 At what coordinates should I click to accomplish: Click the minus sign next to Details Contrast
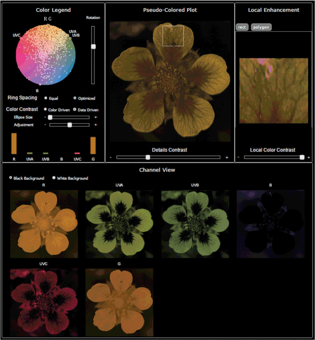click(111, 157)
